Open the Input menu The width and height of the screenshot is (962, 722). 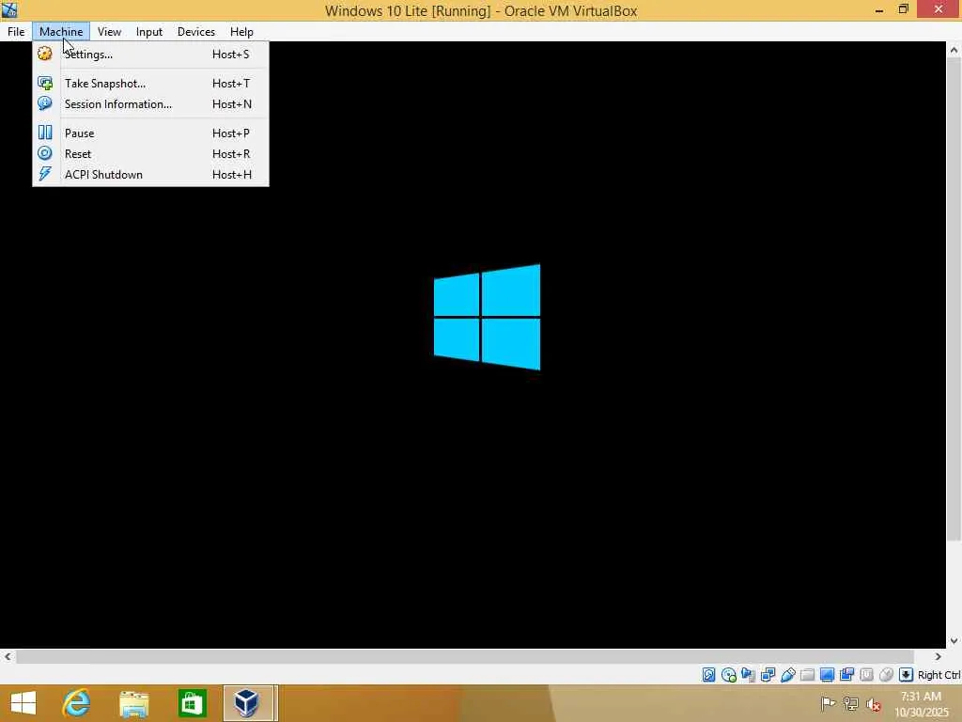[149, 31]
